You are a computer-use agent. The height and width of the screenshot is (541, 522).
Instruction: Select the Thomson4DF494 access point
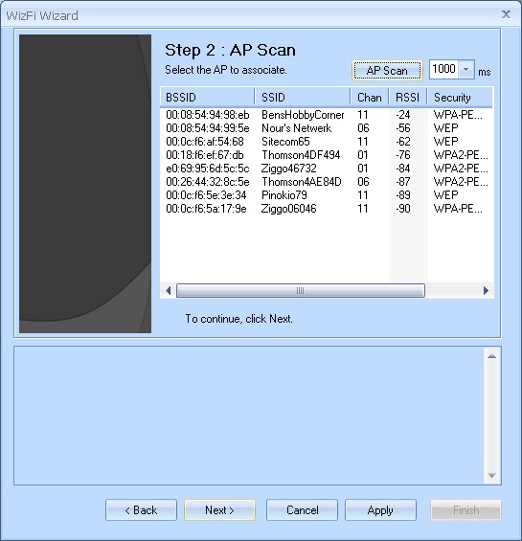point(327,155)
